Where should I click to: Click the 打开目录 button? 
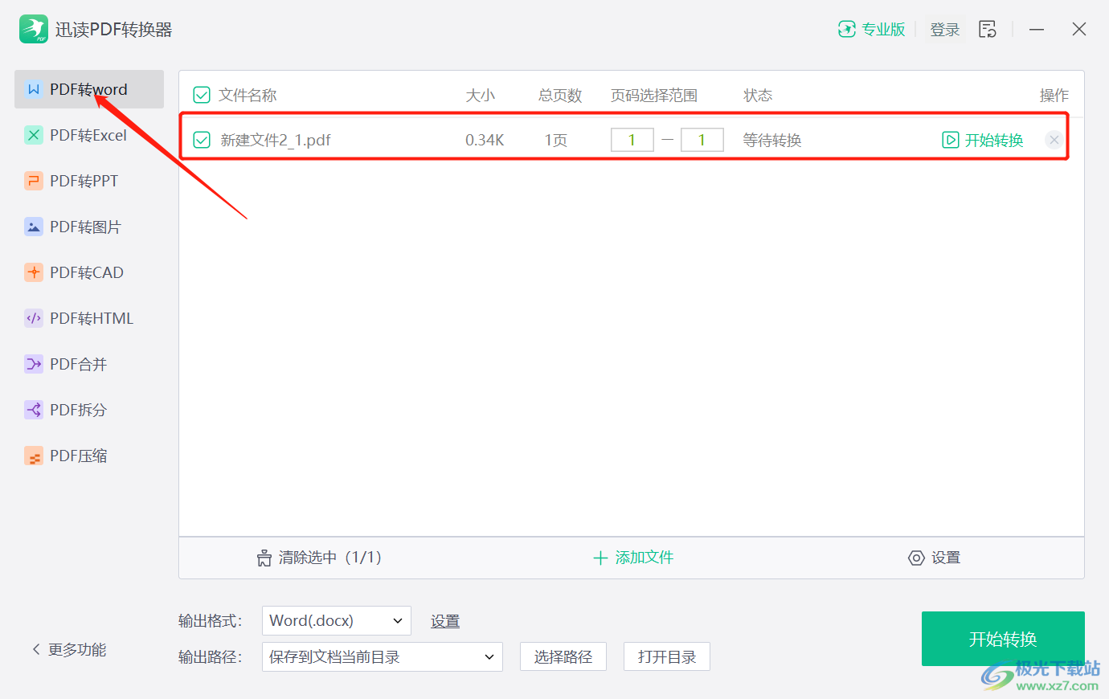click(667, 657)
